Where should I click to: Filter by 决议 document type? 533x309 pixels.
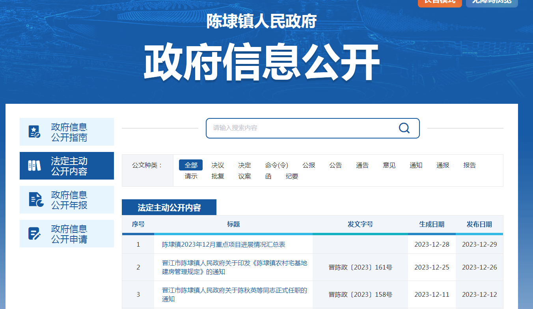218,165
